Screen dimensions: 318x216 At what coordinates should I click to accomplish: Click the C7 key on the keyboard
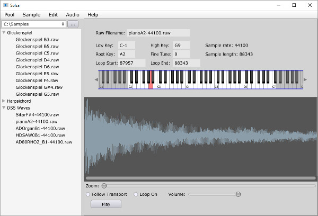[x=274, y=86]
